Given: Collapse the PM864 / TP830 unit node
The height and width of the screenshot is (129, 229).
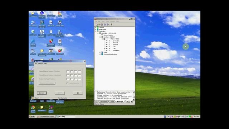Looking at the screenshot, I should tap(102, 39).
